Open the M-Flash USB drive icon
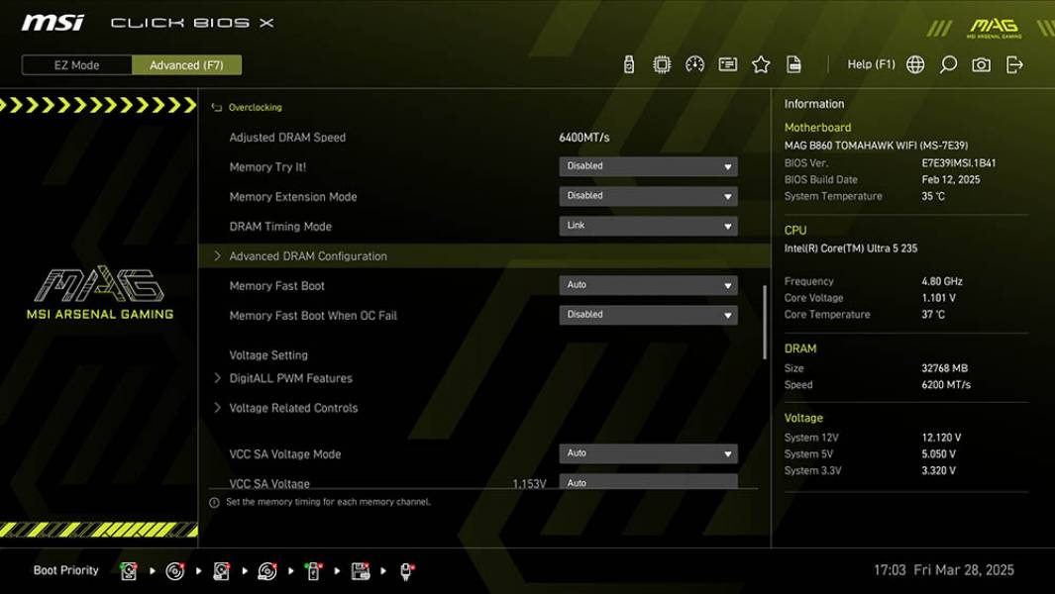 (628, 64)
